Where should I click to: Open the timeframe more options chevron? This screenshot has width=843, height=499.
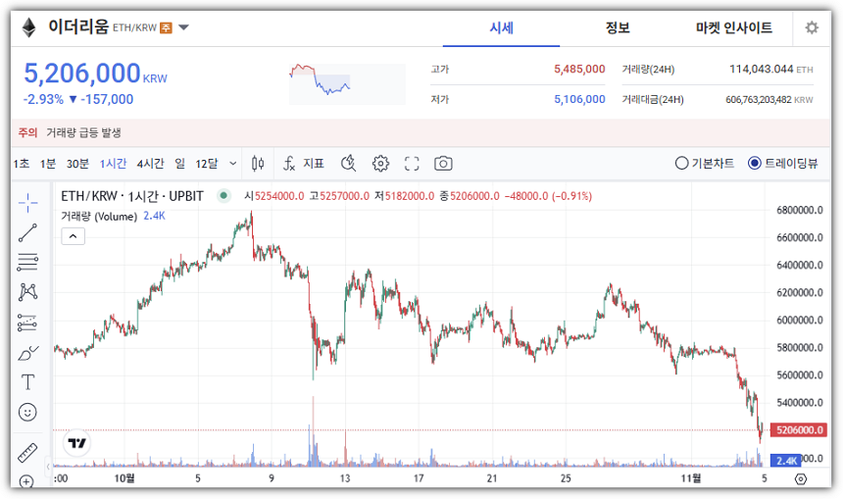coord(232,164)
